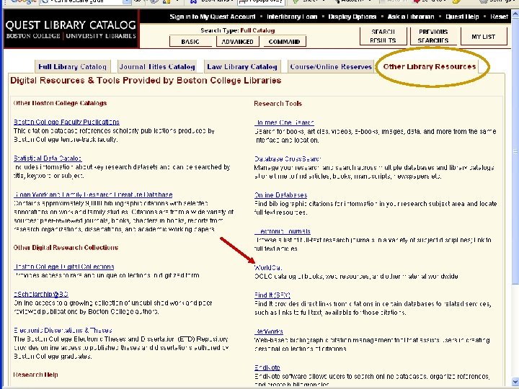Open My List
The height and width of the screenshot is (389, 519).
(x=483, y=37)
